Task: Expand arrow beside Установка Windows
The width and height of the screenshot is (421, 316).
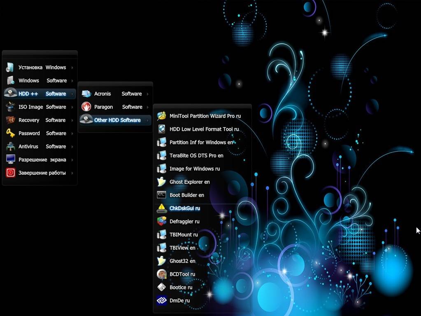Action: 72,68
